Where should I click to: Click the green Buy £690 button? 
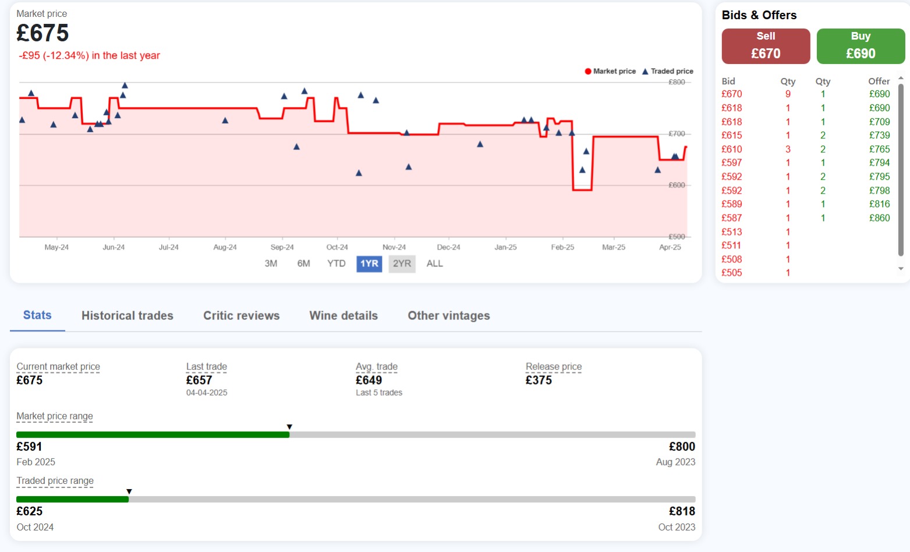coord(861,46)
